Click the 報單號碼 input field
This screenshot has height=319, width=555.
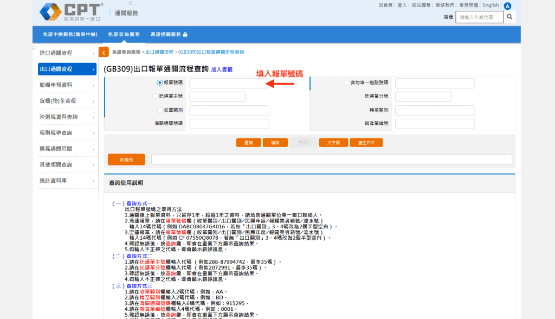pos(229,83)
